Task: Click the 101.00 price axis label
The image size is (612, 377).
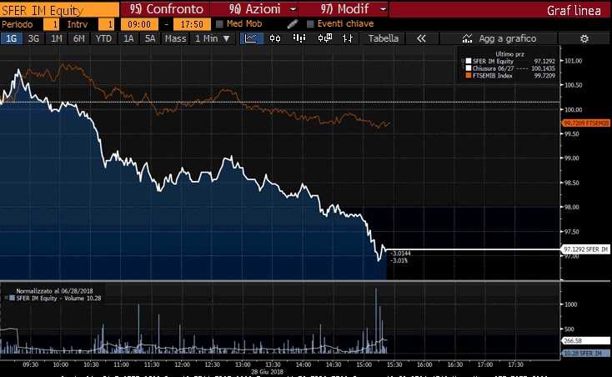Action: pos(574,61)
